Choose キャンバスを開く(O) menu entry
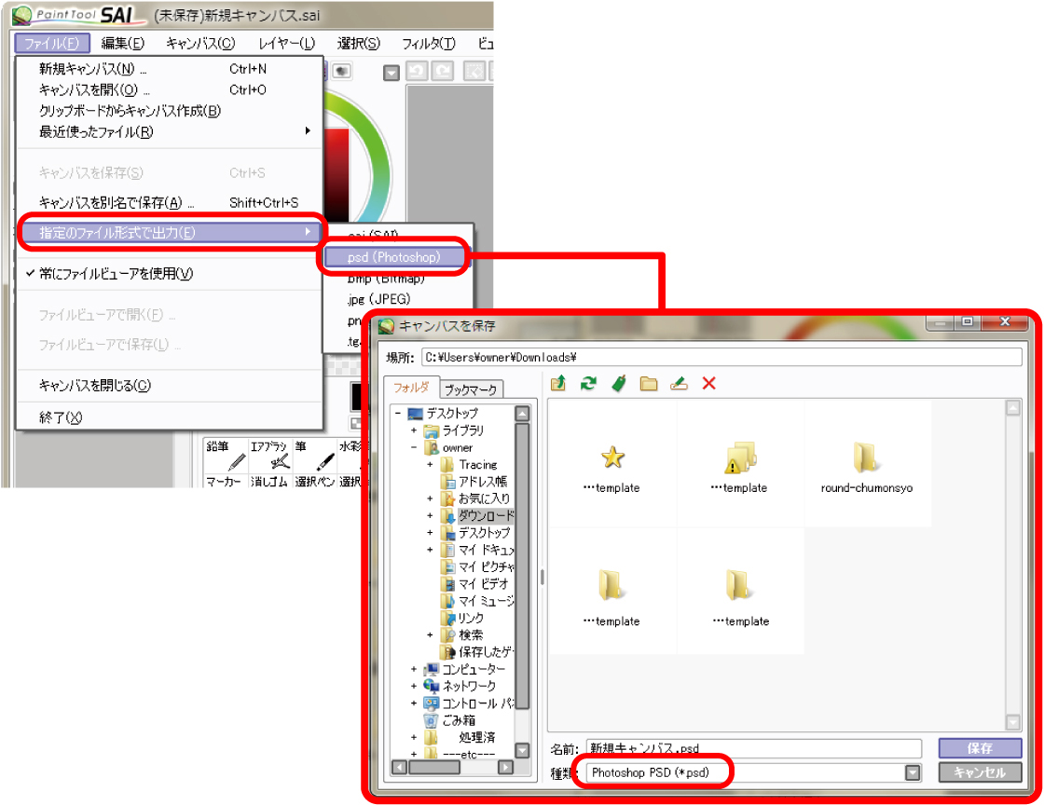Viewport: 1044px width, 805px height. [x=170, y=89]
